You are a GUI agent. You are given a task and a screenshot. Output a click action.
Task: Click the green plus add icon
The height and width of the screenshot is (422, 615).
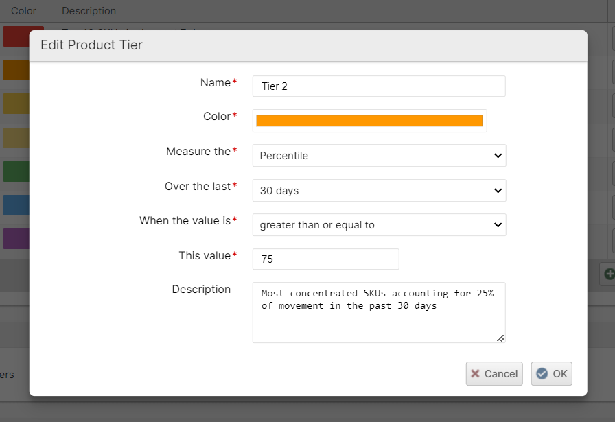[609, 274]
